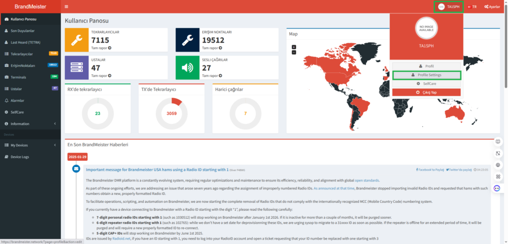Screen dimensions: 508x244
Task: Click the blue envelope icon in news timeline
Action: [x=76, y=169]
